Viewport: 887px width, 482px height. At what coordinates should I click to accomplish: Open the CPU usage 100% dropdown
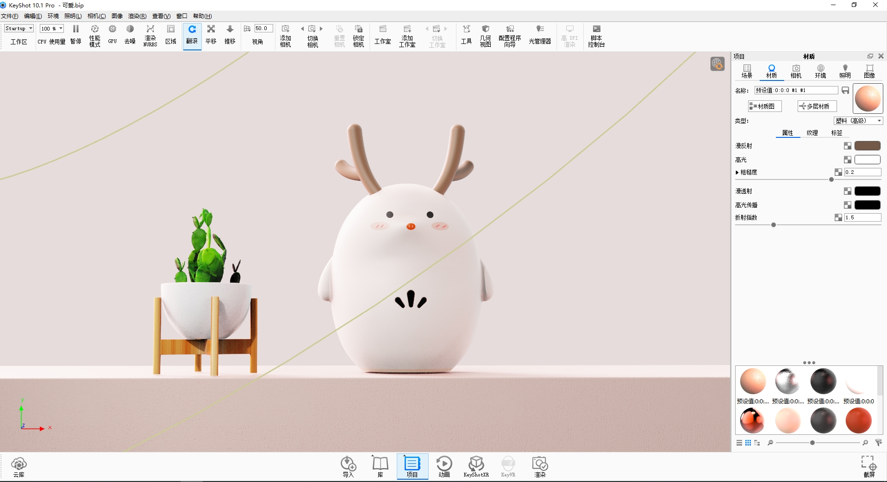(52, 28)
